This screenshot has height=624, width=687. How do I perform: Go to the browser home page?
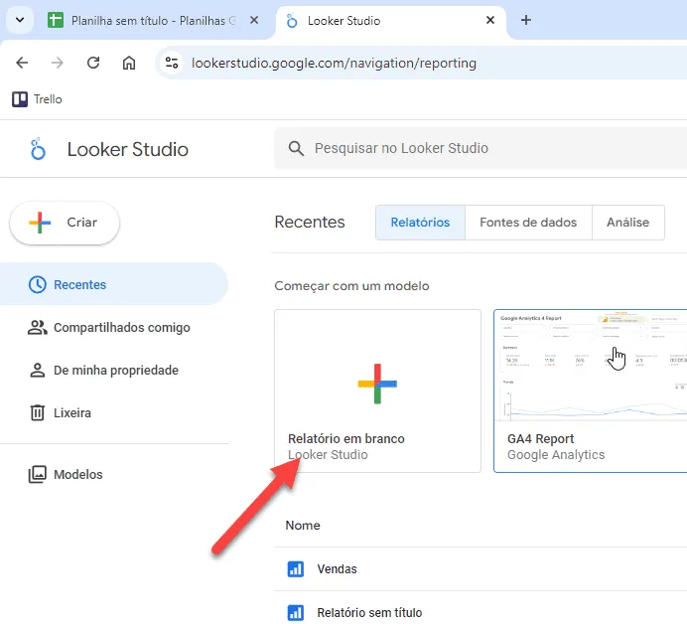pos(128,64)
